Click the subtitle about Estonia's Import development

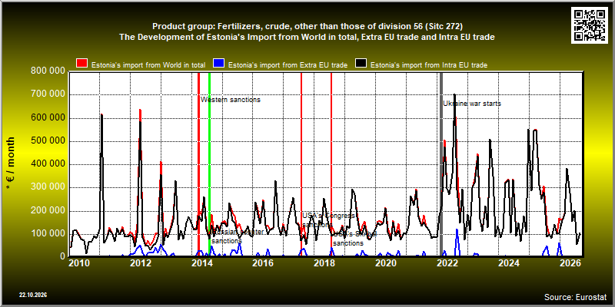click(307, 37)
